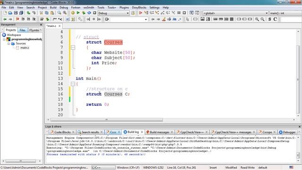Click the C/C++ language field in status bar
This screenshot has height=170, width=302.
pos(103,168)
